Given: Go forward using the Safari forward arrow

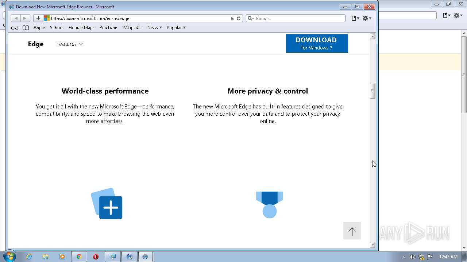Looking at the screenshot, I should 25,18.
